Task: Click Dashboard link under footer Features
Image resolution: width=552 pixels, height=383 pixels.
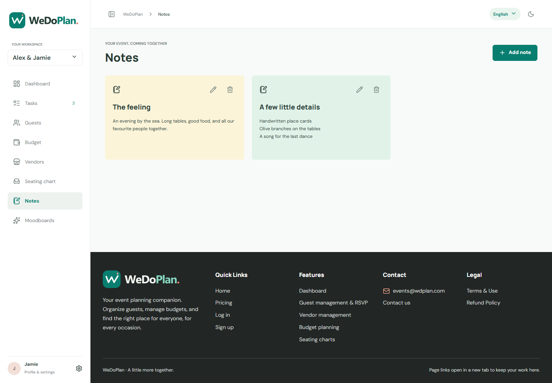Action: click(313, 291)
